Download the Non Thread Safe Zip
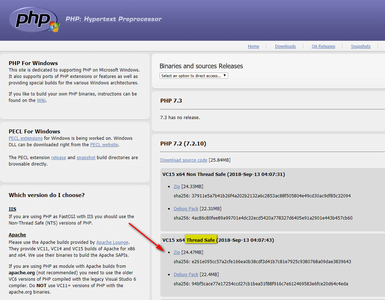 (177, 187)
